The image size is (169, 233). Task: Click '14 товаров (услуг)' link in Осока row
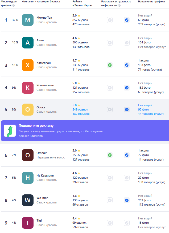click(151, 114)
